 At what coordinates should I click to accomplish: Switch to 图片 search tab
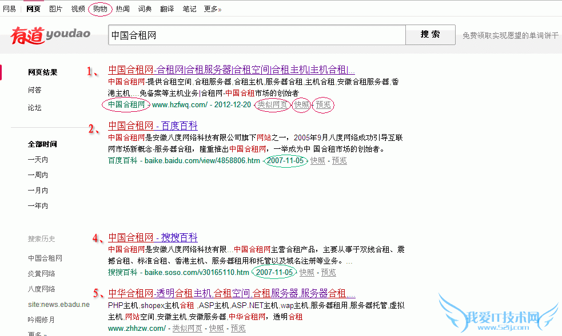pyautogui.click(x=55, y=9)
